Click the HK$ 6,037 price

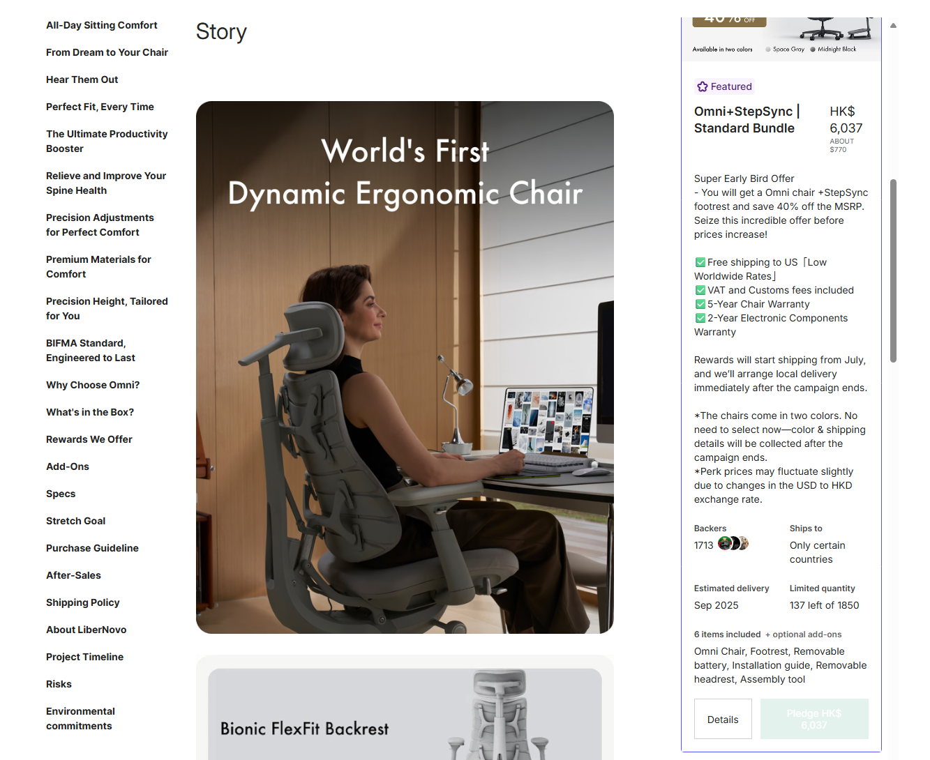pyautogui.click(x=846, y=120)
